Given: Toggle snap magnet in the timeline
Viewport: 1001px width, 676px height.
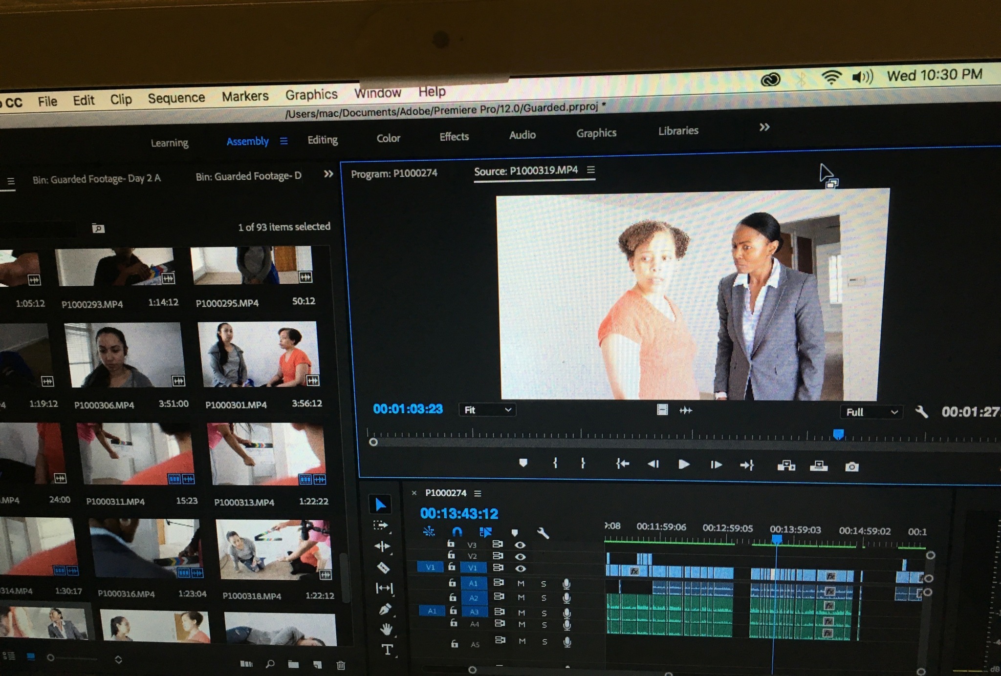Looking at the screenshot, I should tap(457, 531).
